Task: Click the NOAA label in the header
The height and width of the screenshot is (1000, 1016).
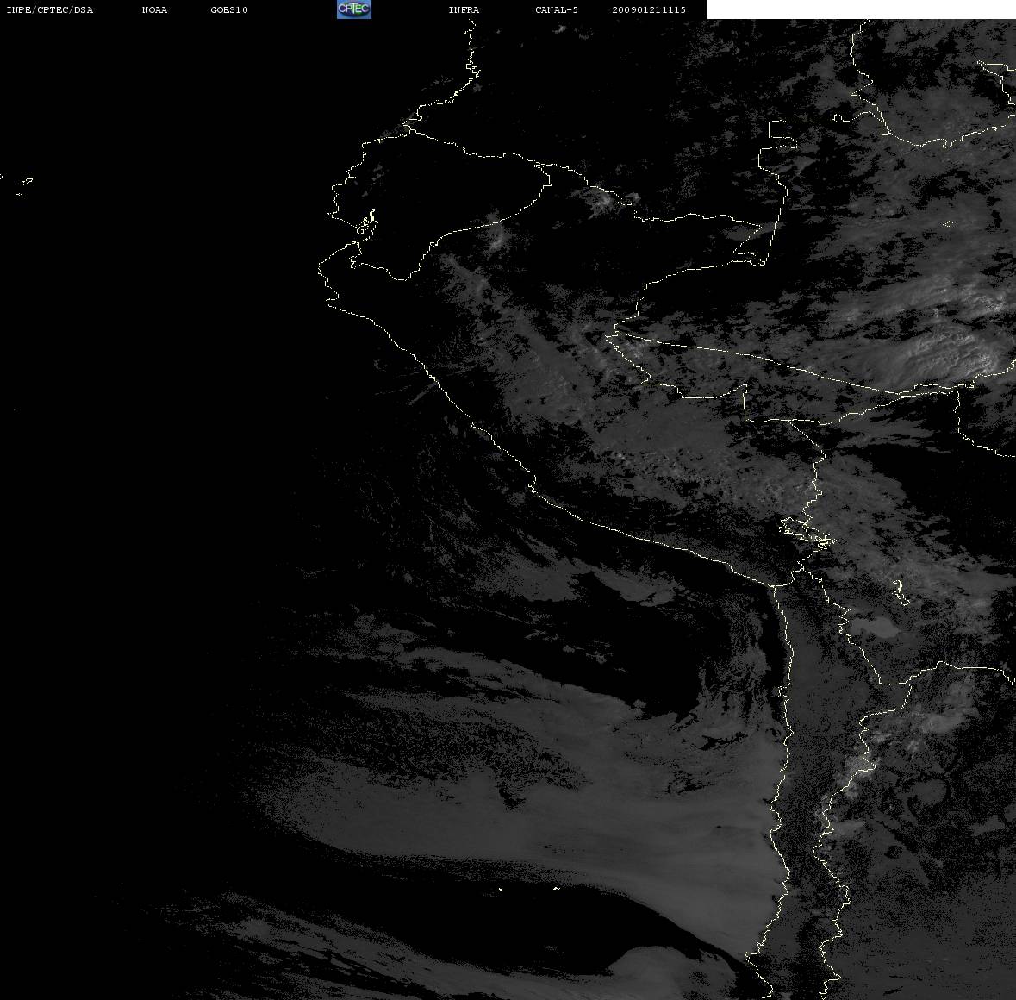Action: pyautogui.click(x=154, y=9)
